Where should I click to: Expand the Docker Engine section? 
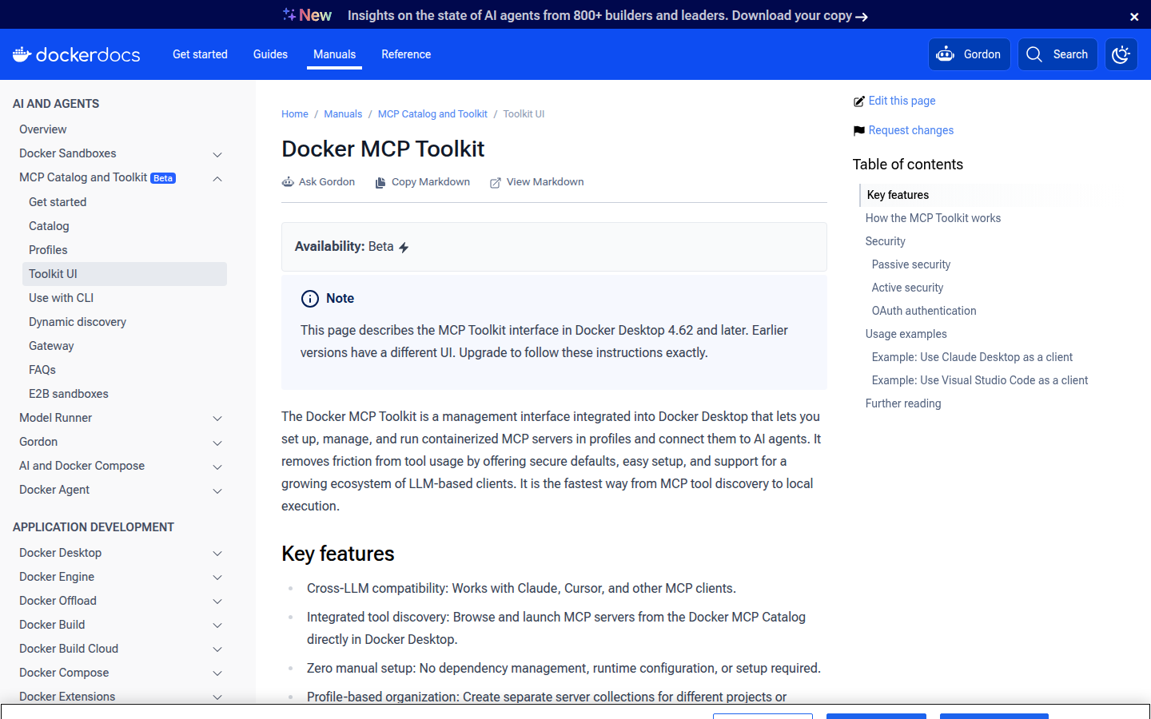(x=217, y=578)
